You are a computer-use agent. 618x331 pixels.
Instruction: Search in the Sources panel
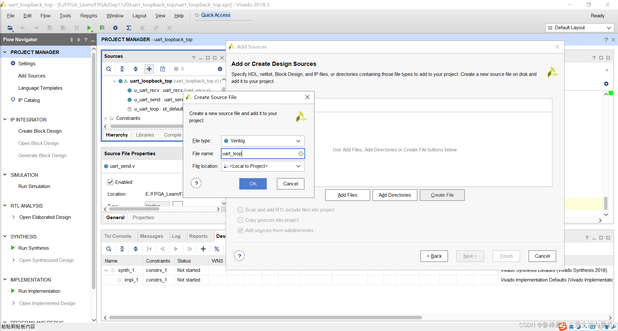click(x=109, y=69)
